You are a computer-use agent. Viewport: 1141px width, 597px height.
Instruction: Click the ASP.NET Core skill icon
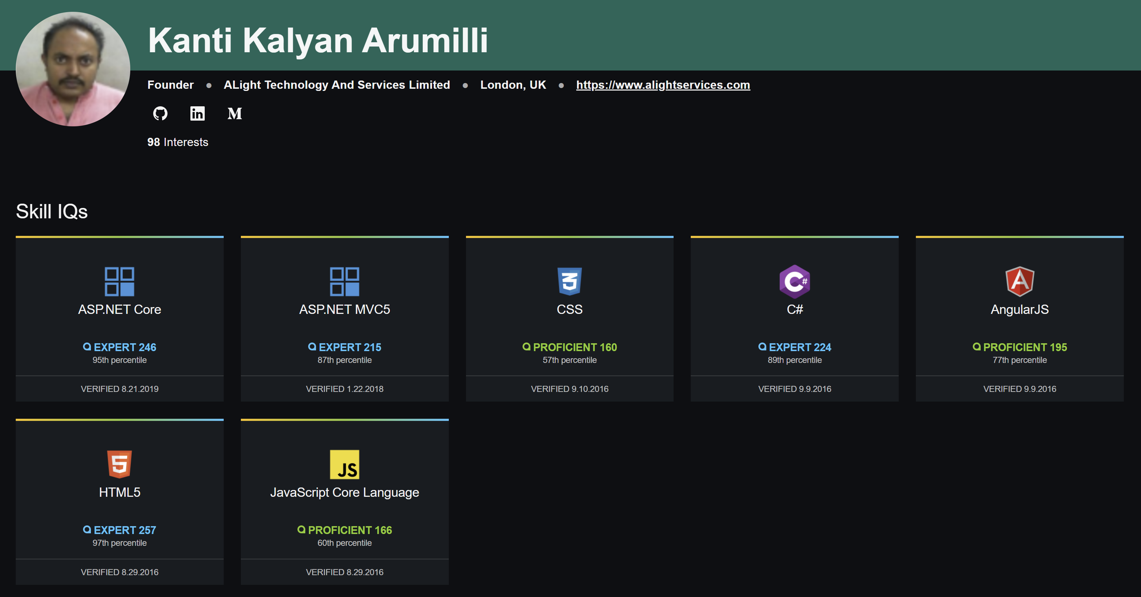point(120,281)
